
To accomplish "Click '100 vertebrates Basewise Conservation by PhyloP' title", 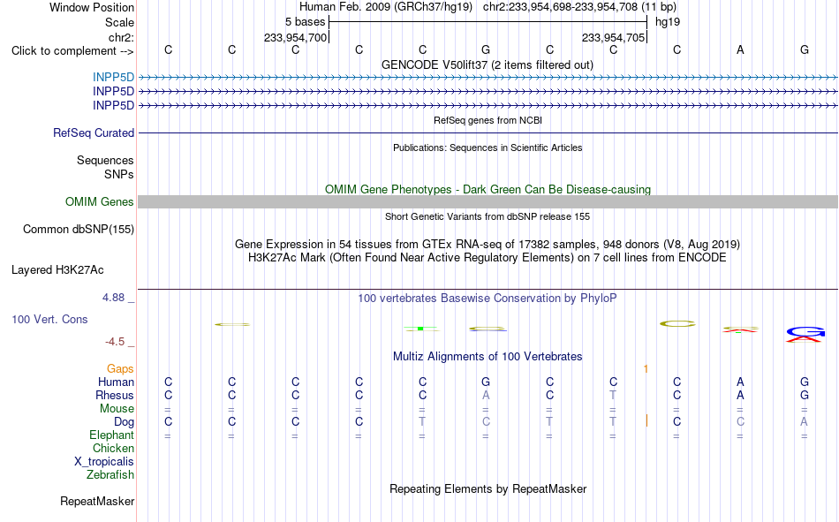I will click(x=487, y=299).
